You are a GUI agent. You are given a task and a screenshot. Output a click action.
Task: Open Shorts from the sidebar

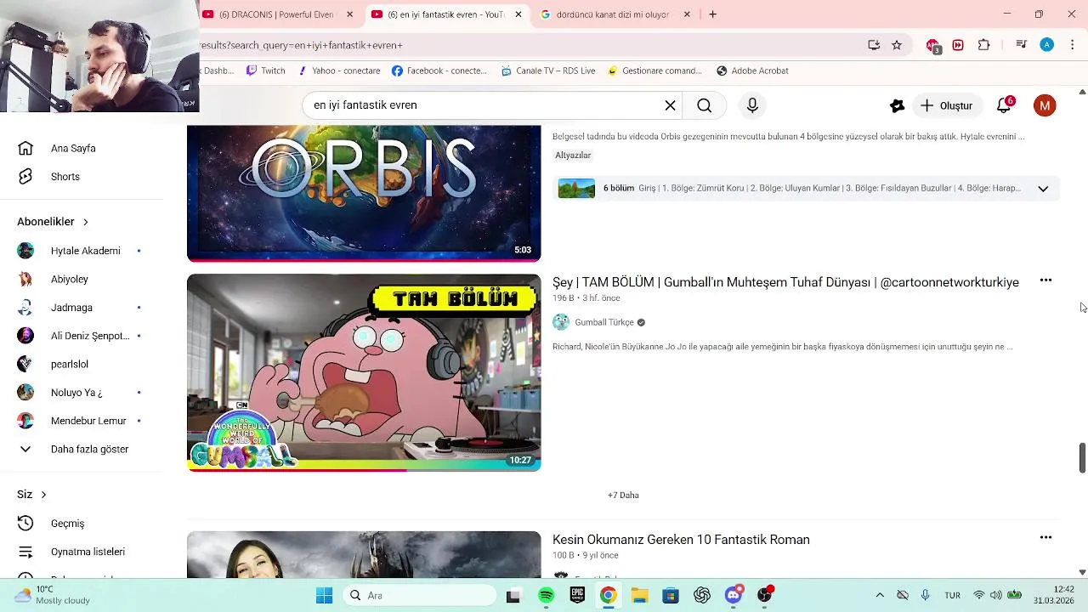click(x=65, y=177)
